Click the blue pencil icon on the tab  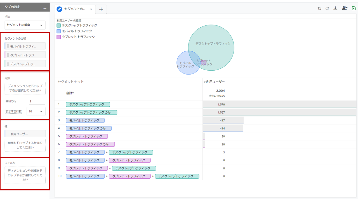[59, 9]
